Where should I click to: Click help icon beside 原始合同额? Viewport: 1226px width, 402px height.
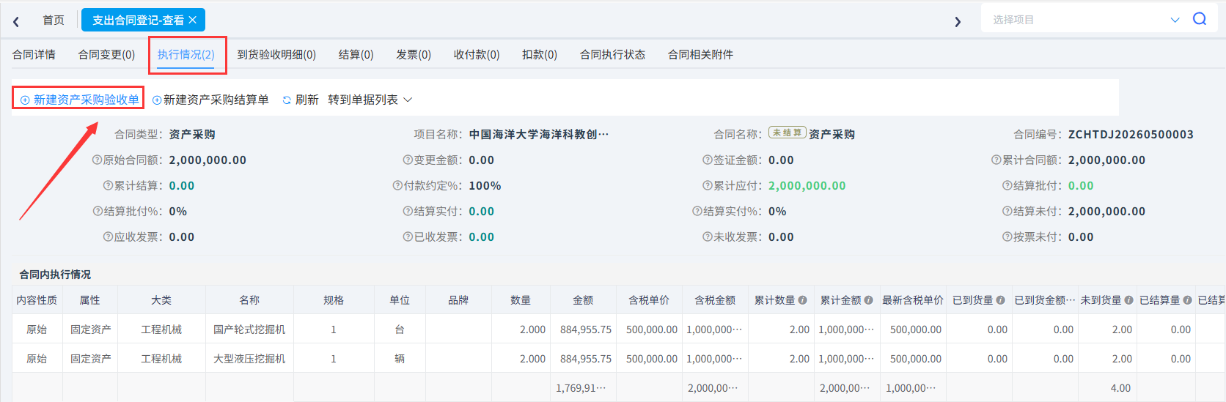97,160
